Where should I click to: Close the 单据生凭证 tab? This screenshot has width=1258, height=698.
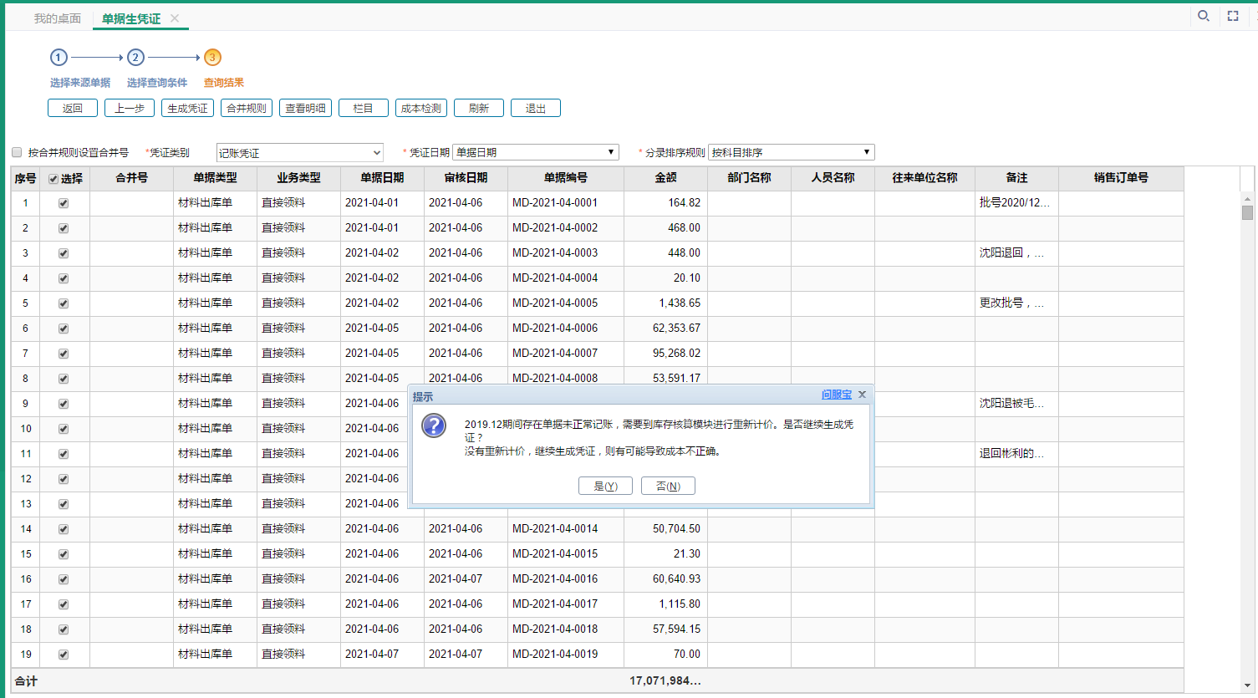(x=175, y=18)
